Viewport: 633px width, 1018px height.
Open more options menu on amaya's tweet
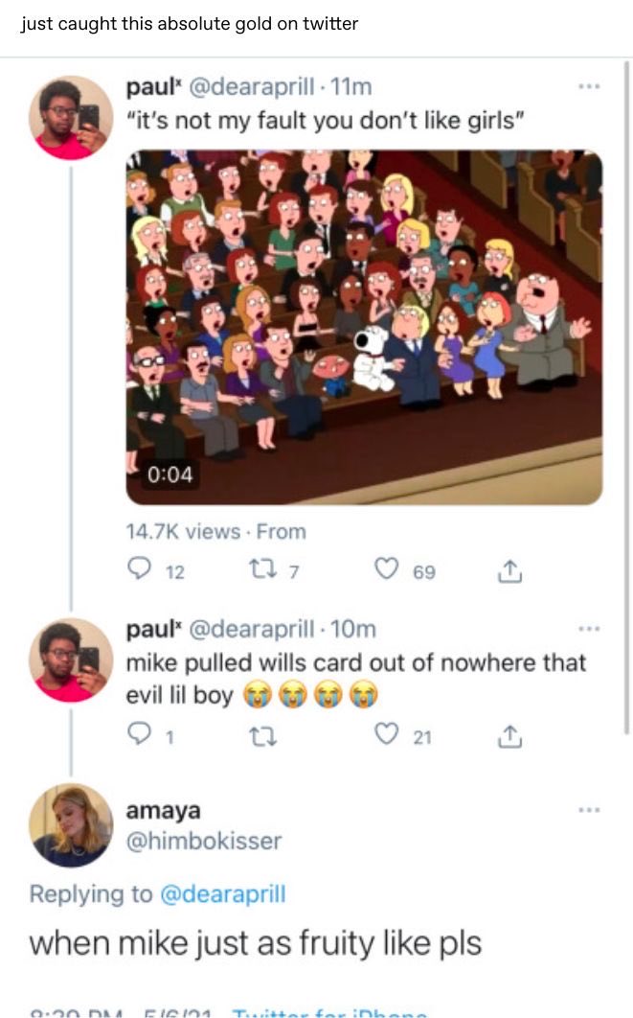coord(589,810)
